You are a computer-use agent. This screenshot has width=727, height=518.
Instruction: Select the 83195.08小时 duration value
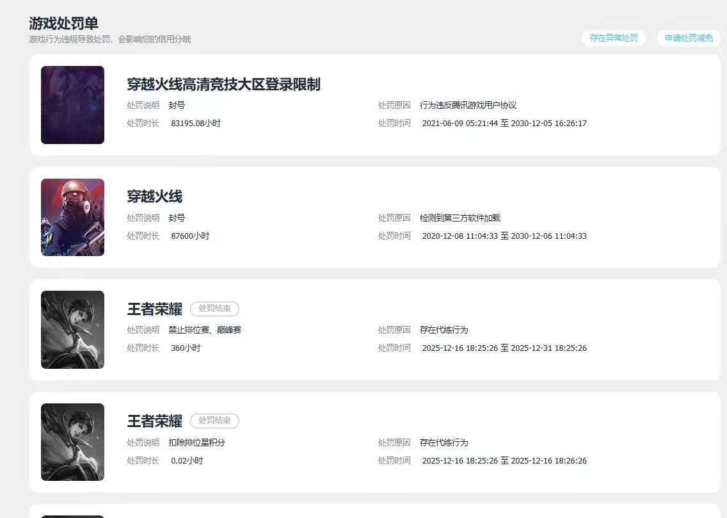point(196,124)
